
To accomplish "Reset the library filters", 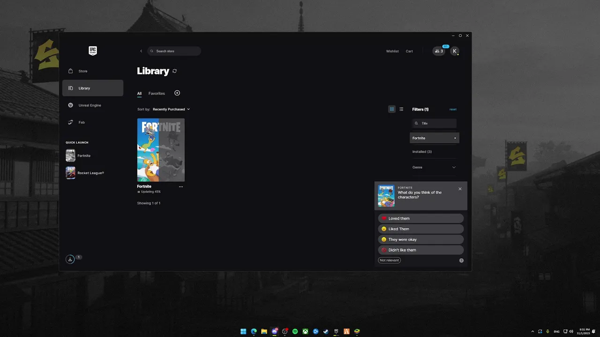I will tap(453, 109).
